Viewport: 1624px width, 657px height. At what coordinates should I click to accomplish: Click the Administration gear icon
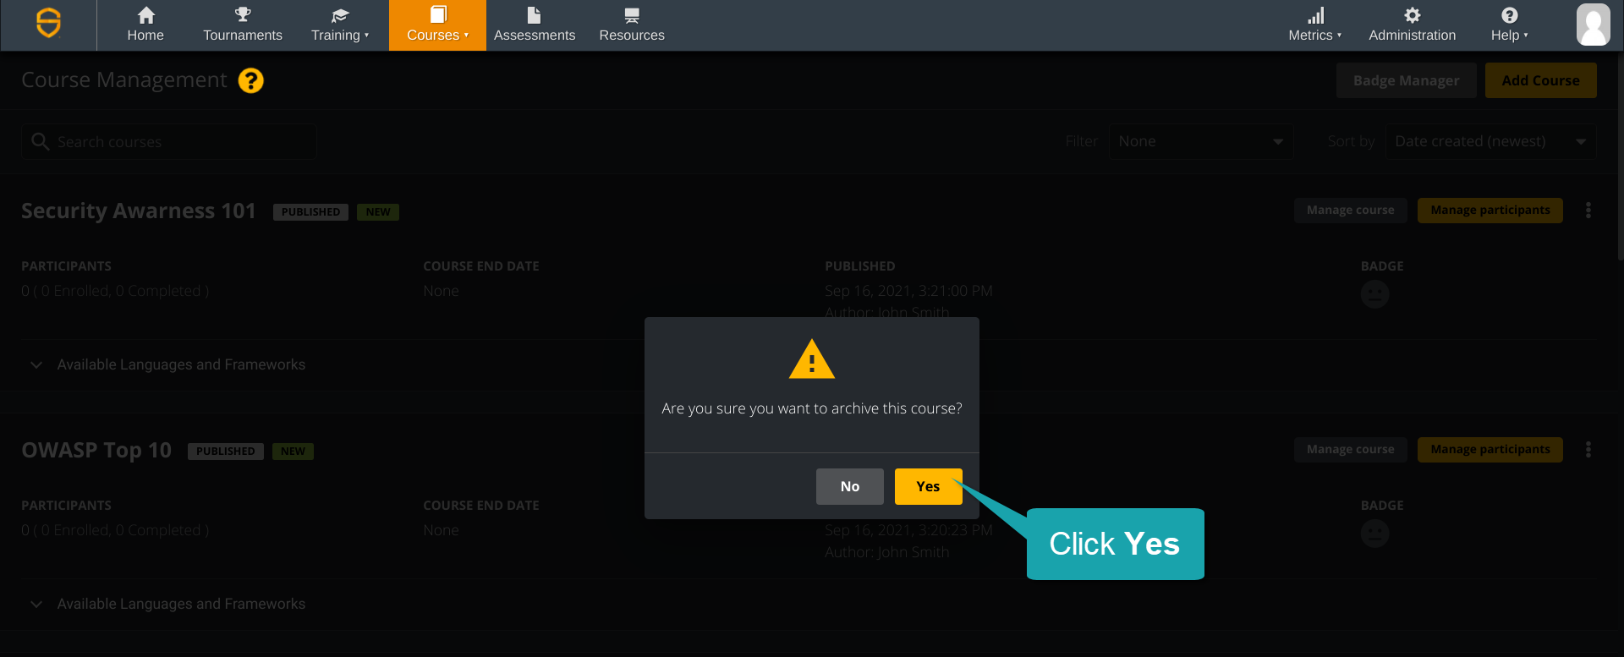click(x=1413, y=15)
